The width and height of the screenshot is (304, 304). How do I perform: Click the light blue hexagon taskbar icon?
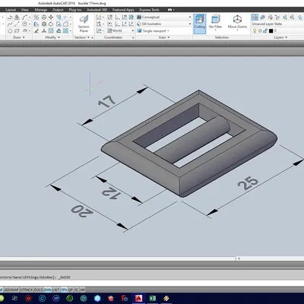[x=97, y=298]
